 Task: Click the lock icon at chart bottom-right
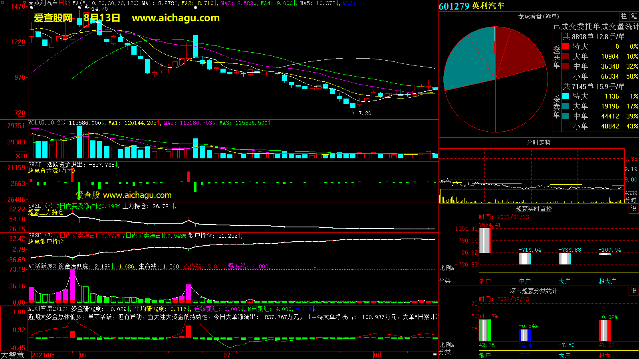[x=435, y=354]
